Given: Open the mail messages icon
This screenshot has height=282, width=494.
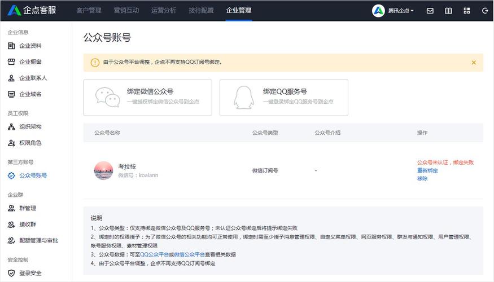Looking at the screenshot, I should pos(430,11).
